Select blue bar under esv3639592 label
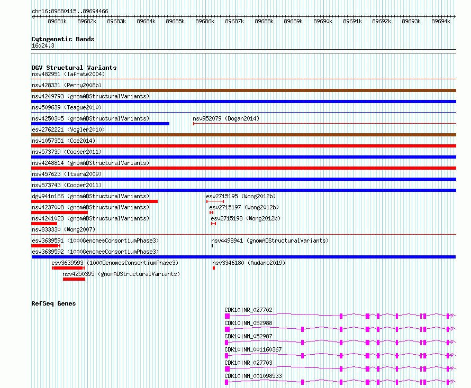The height and width of the screenshot is (388, 471). coord(243,257)
